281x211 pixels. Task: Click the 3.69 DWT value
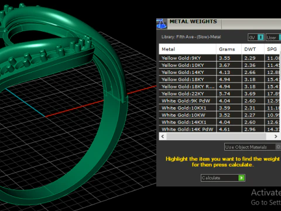tap(250, 94)
